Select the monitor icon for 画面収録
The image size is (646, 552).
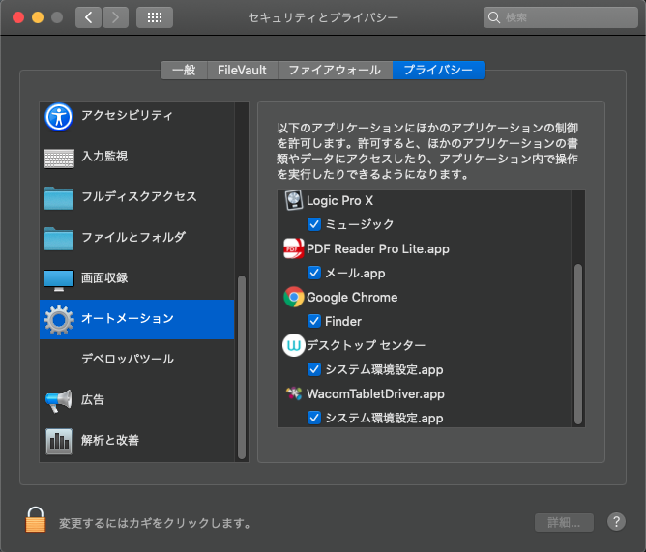tap(59, 280)
